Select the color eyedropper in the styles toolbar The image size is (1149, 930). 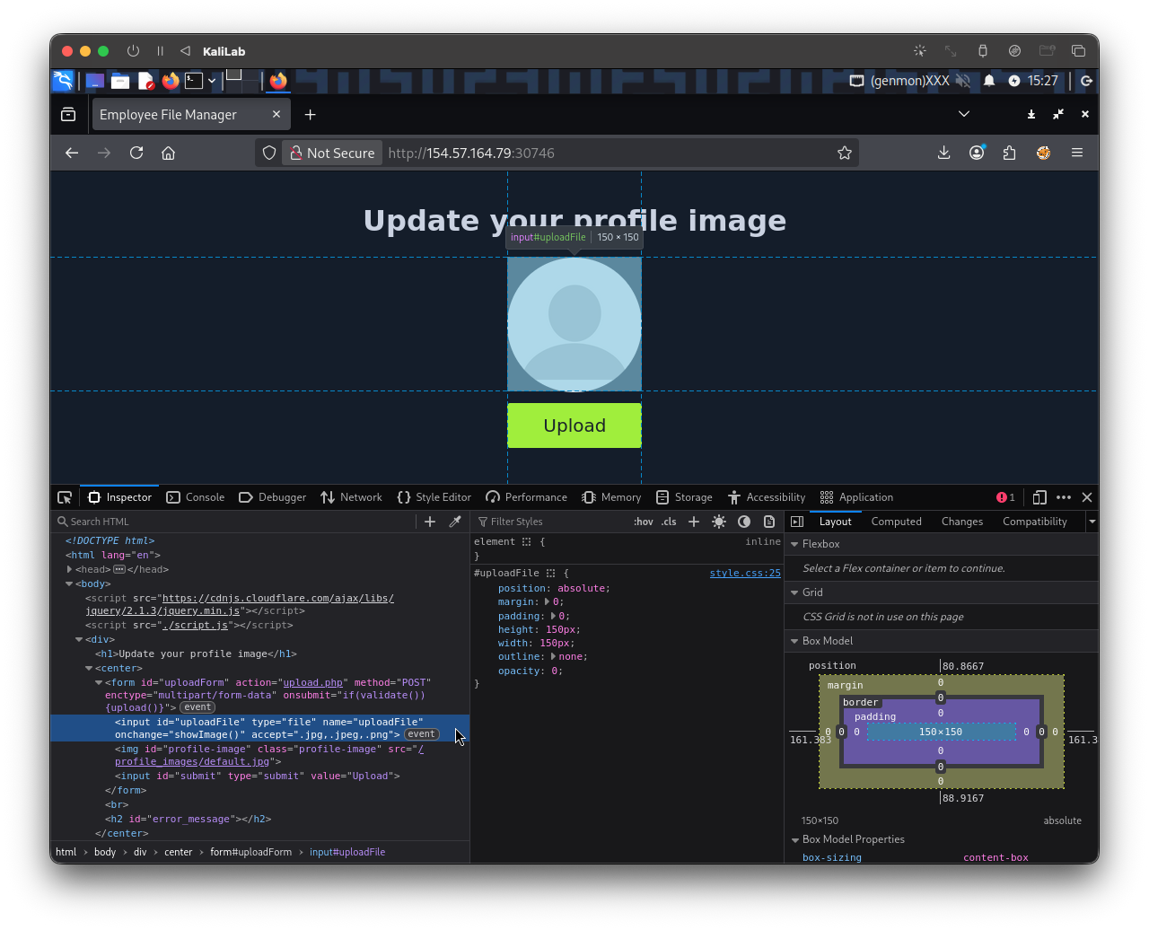pyautogui.click(x=455, y=521)
